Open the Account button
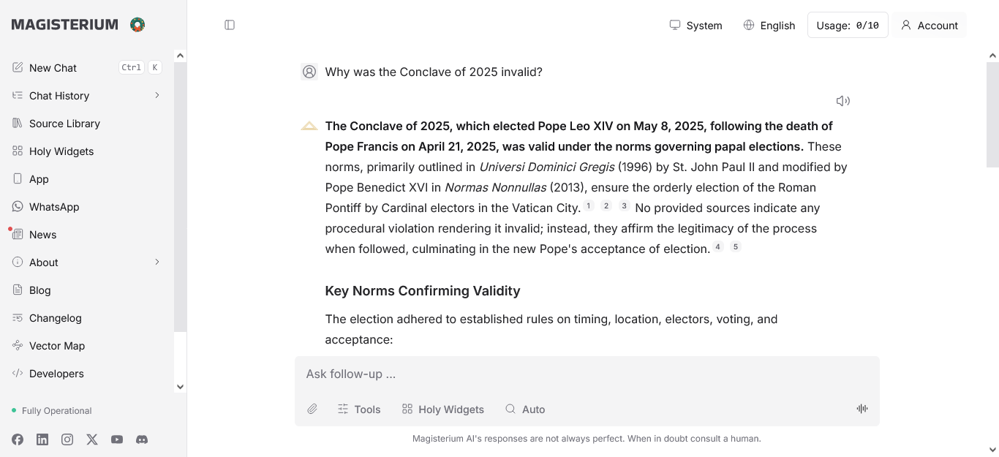 coord(929,25)
